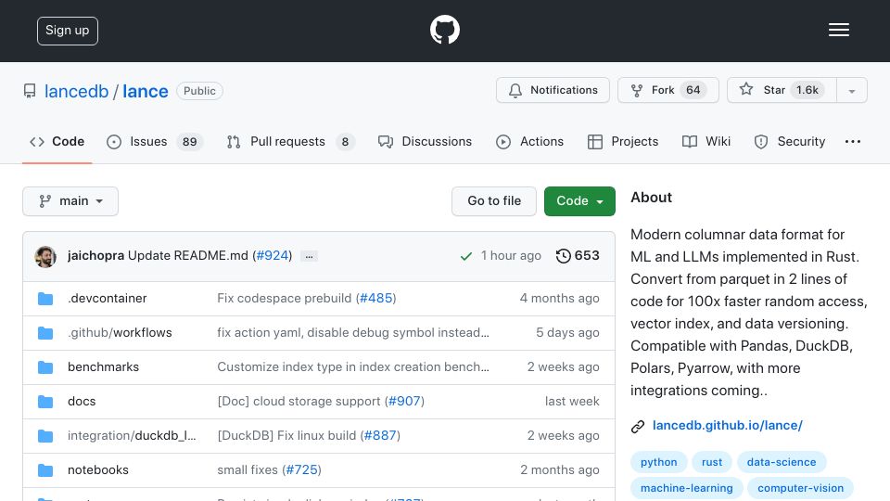Click the '4 months ago' timestamp
Viewport: 890px width, 501px height.
[x=559, y=298]
